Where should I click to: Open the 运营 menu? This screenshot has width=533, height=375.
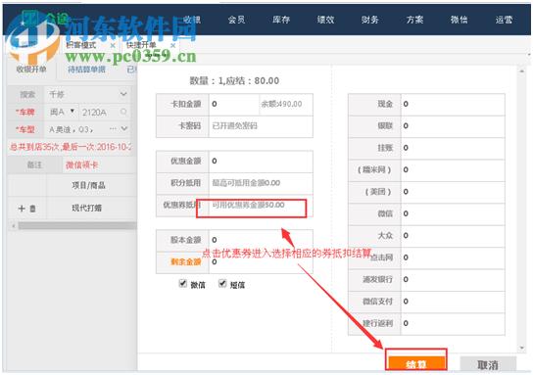click(504, 20)
